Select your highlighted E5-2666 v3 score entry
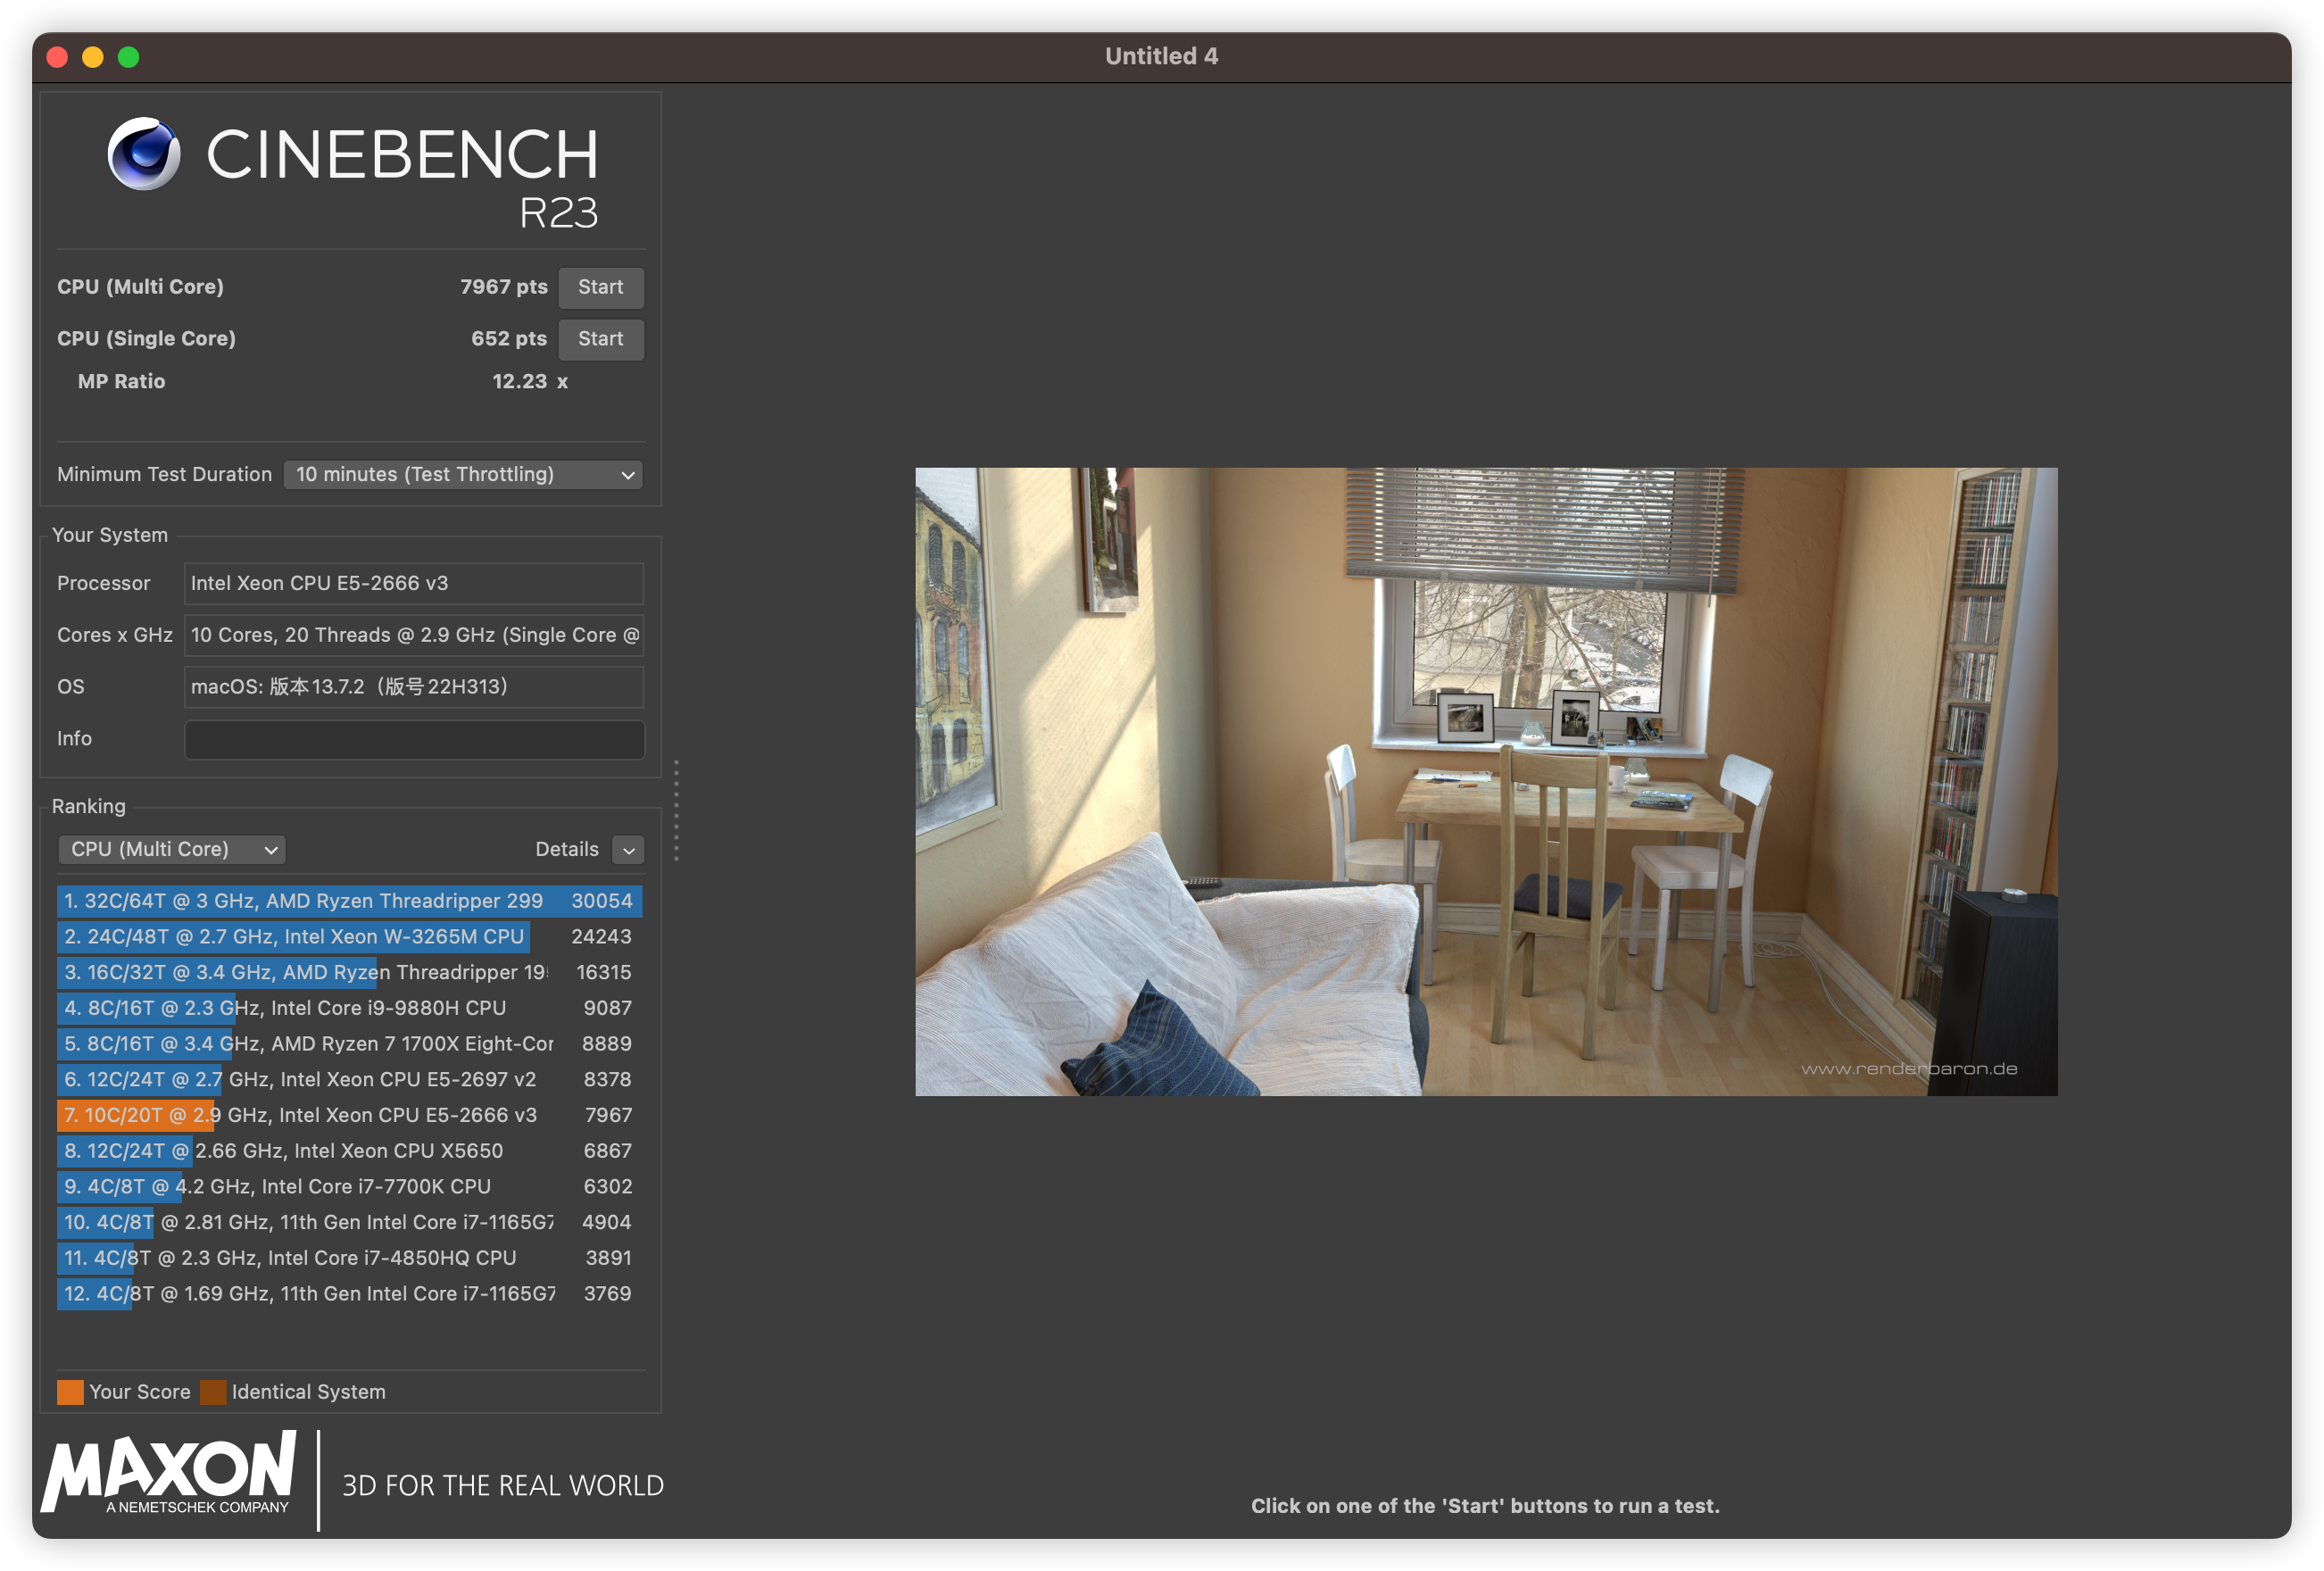The height and width of the screenshot is (1571, 2324). point(300,1115)
